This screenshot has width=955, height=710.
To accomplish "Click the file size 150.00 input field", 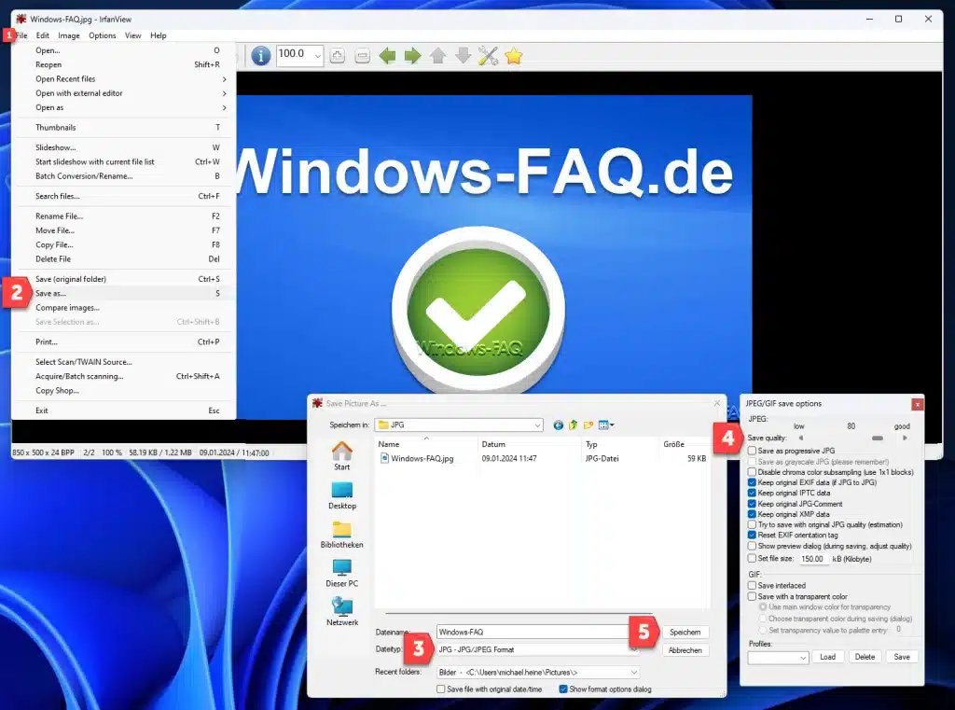I will tap(813, 559).
